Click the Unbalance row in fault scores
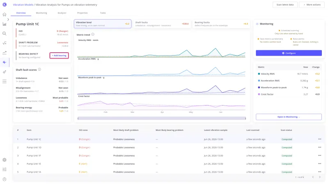Image resolution: width=328 pixels, height=184 pixels. (42, 80)
